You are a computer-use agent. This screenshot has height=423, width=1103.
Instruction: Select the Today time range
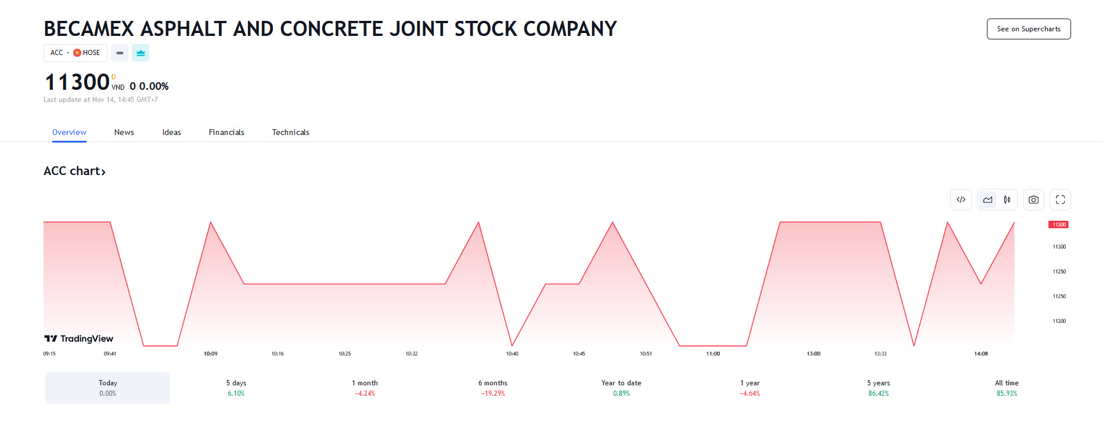coord(108,388)
